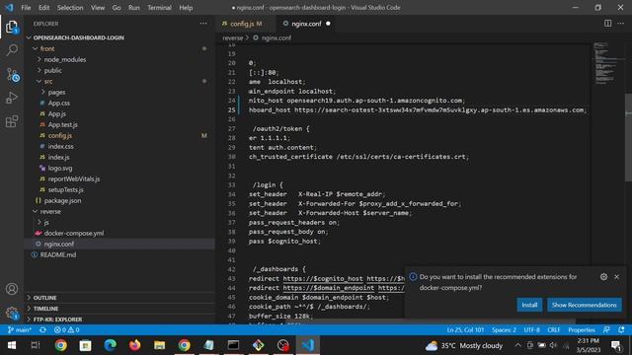Open the editor more actions ellipsis
Image resolution: width=632 pixels, height=355 pixels.
621,24
